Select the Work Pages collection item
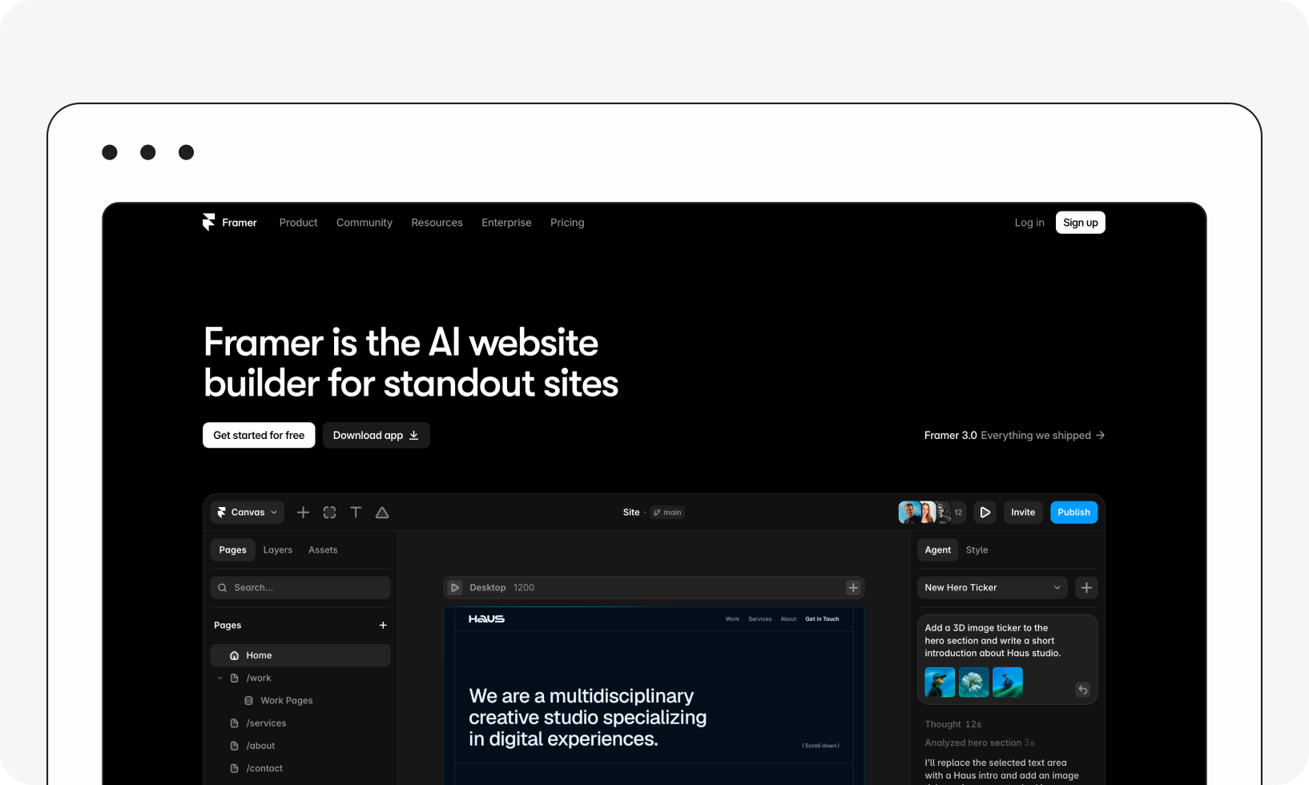The image size is (1309, 785). pyautogui.click(x=287, y=701)
